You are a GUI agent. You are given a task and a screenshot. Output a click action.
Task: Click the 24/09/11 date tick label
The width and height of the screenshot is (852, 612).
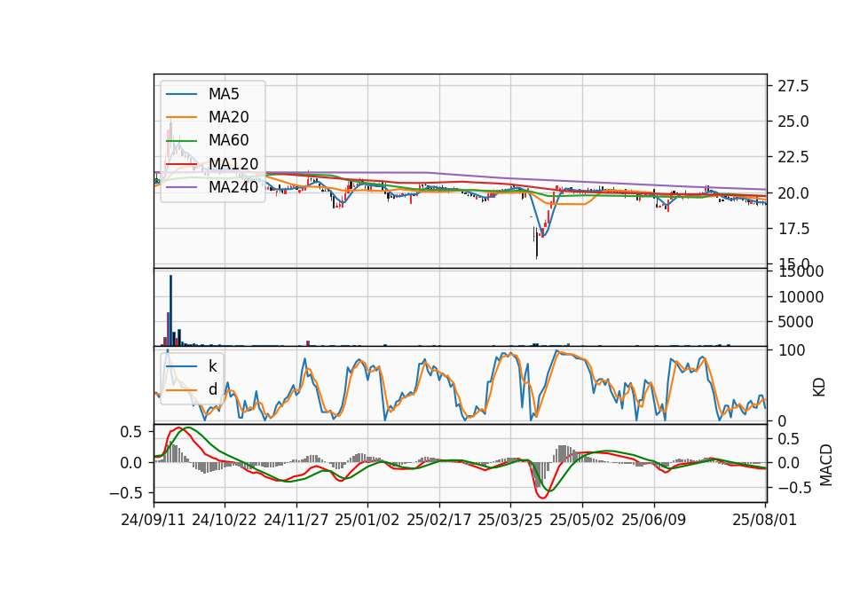[154, 520]
